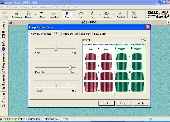Click the Cyan/Red slider handle
The height and width of the screenshot is (122, 170).
click(56, 48)
